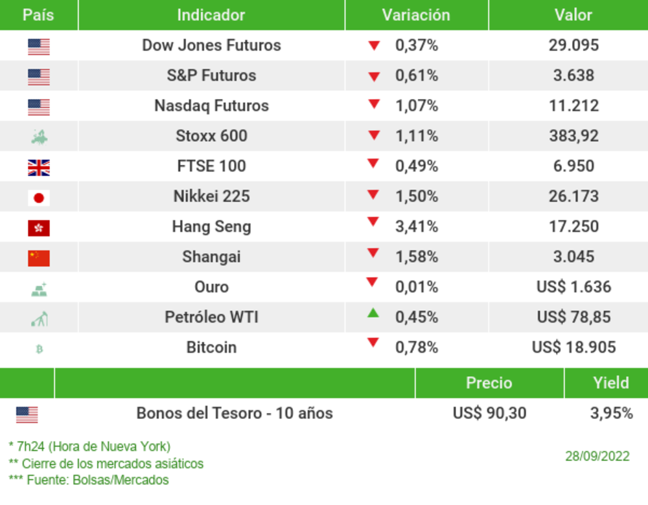This screenshot has height=505, width=648.
Task: Click the China flag in the Shangai row
Action: 39,258
